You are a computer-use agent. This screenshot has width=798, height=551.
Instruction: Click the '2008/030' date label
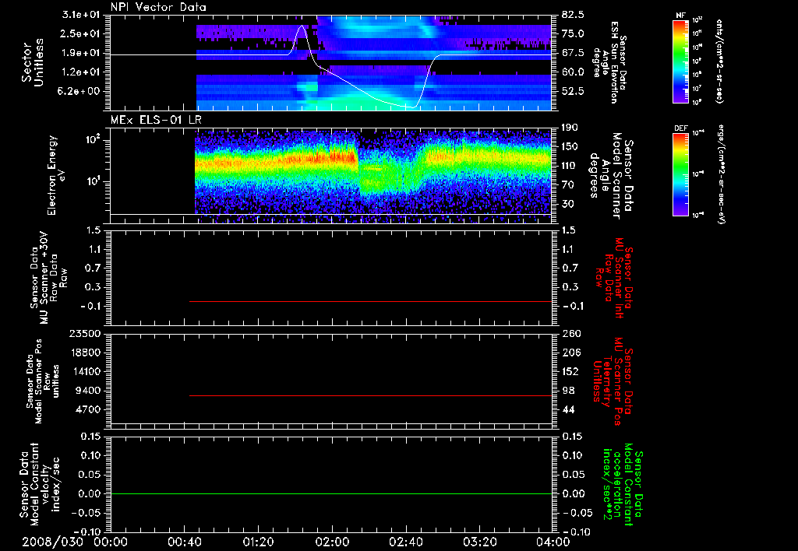point(52,542)
